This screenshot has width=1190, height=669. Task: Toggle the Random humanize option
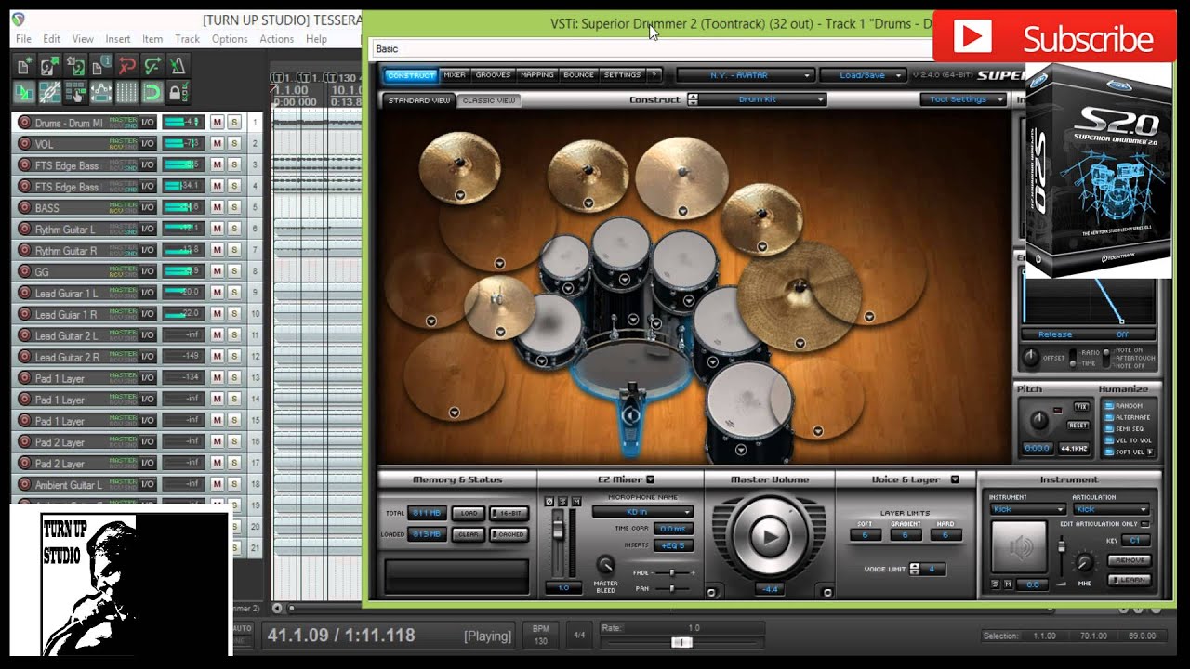point(1108,406)
